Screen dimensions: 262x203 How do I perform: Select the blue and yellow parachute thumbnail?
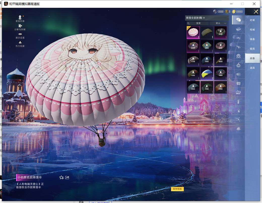207,73
